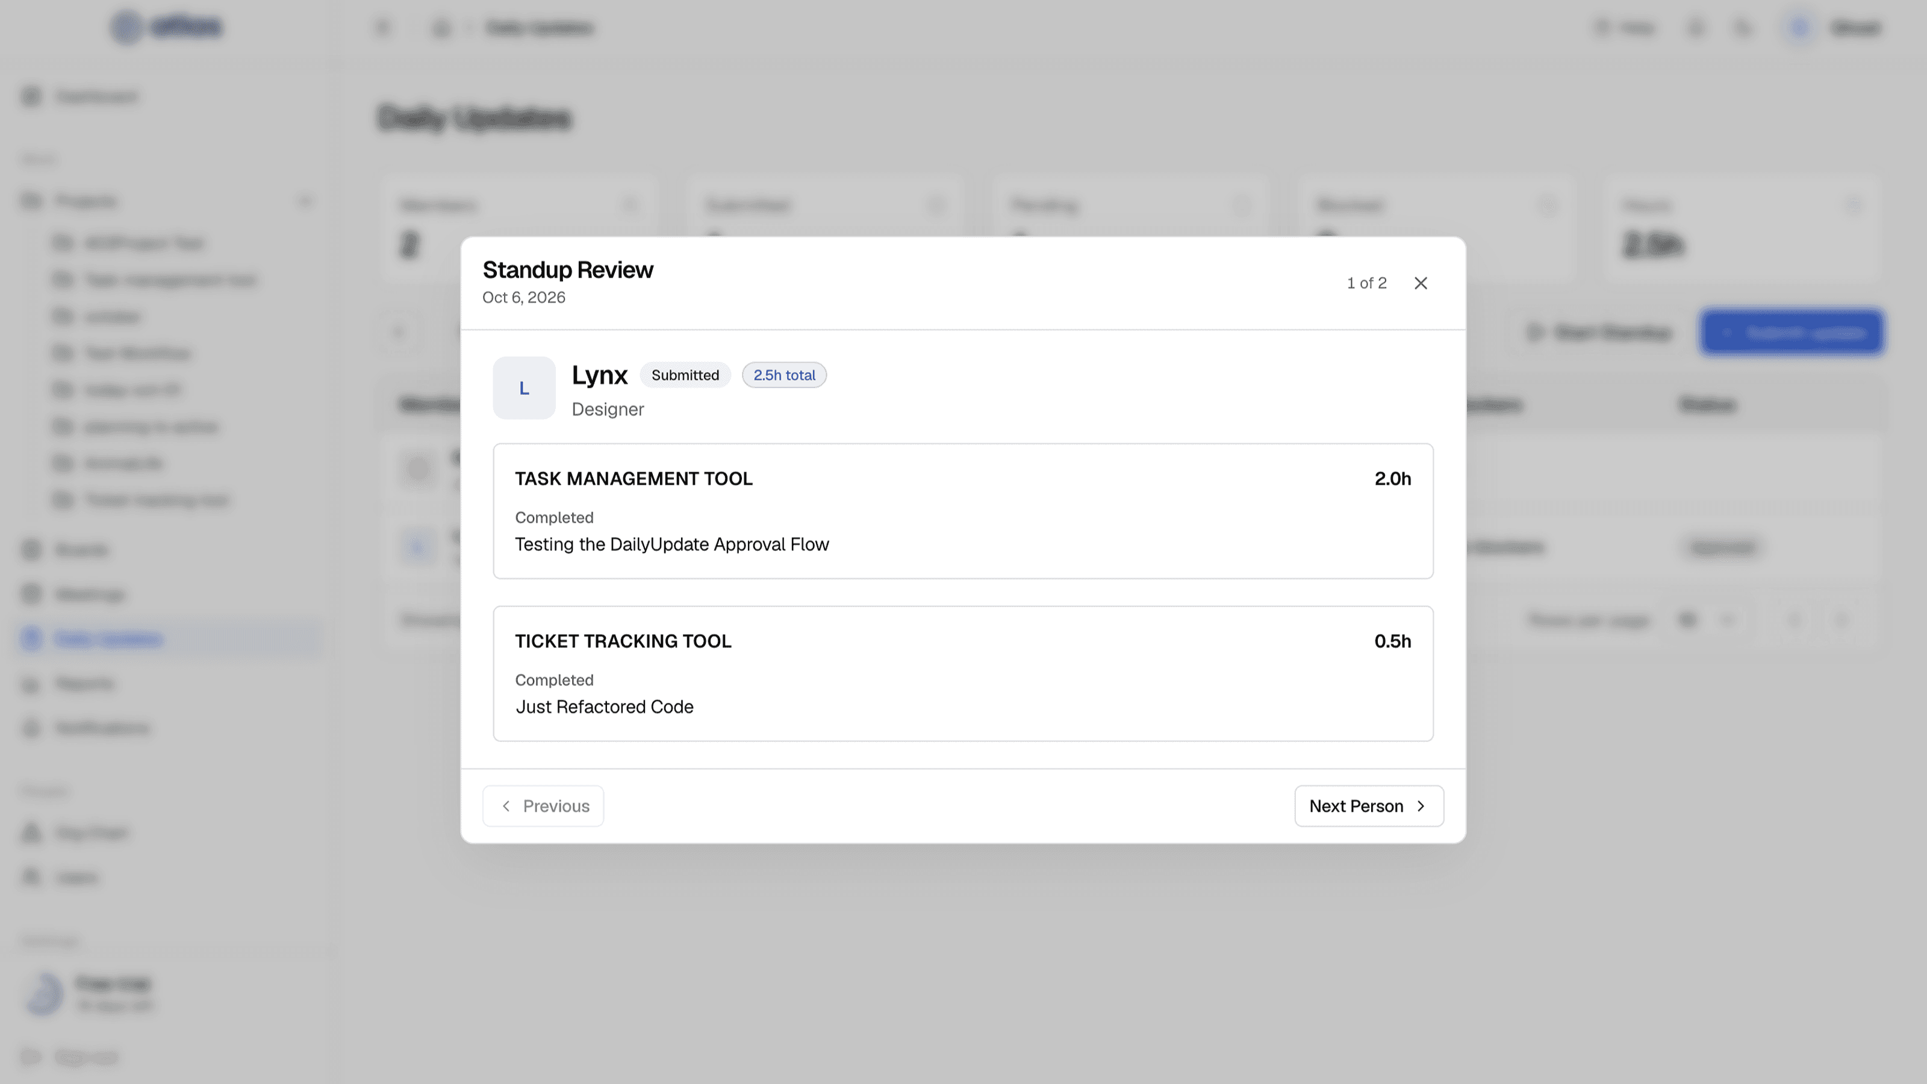
Task: Click Completed label in Task Management card
Action: pyautogui.click(x=554, y=518)
